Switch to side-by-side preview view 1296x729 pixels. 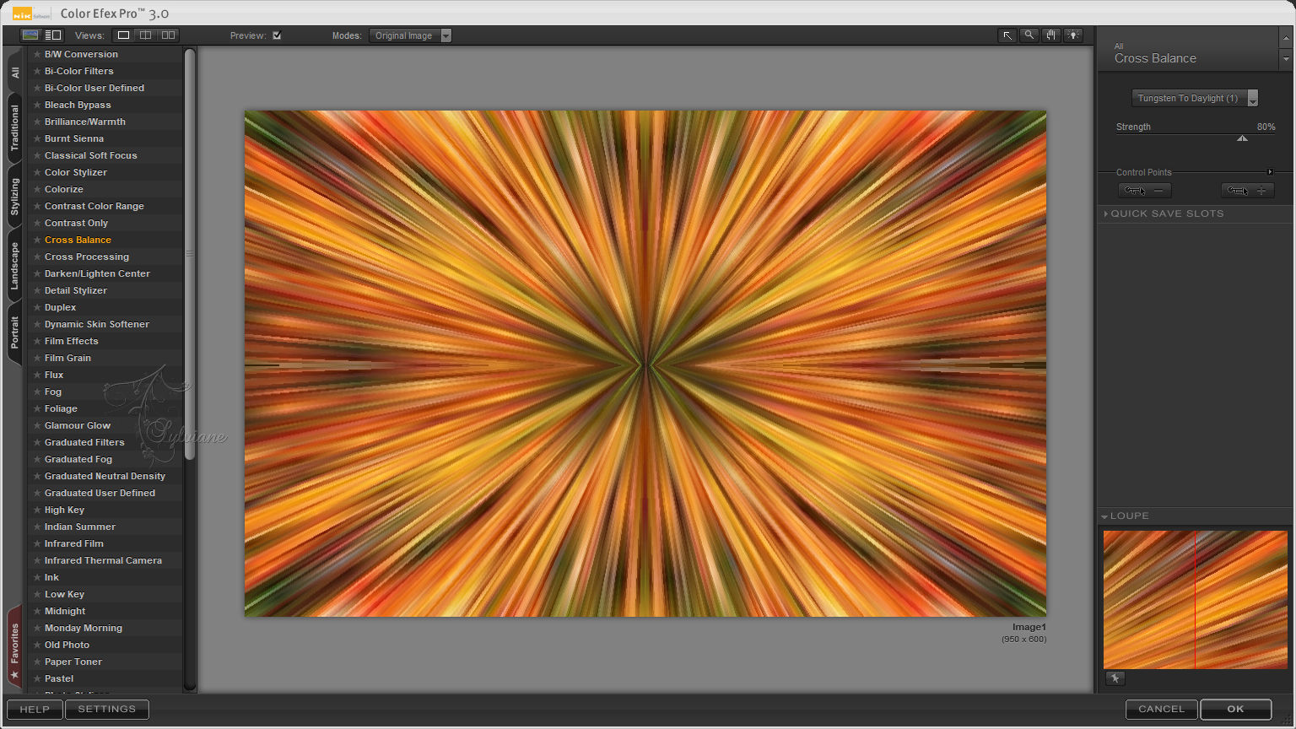tap(169, 35)
